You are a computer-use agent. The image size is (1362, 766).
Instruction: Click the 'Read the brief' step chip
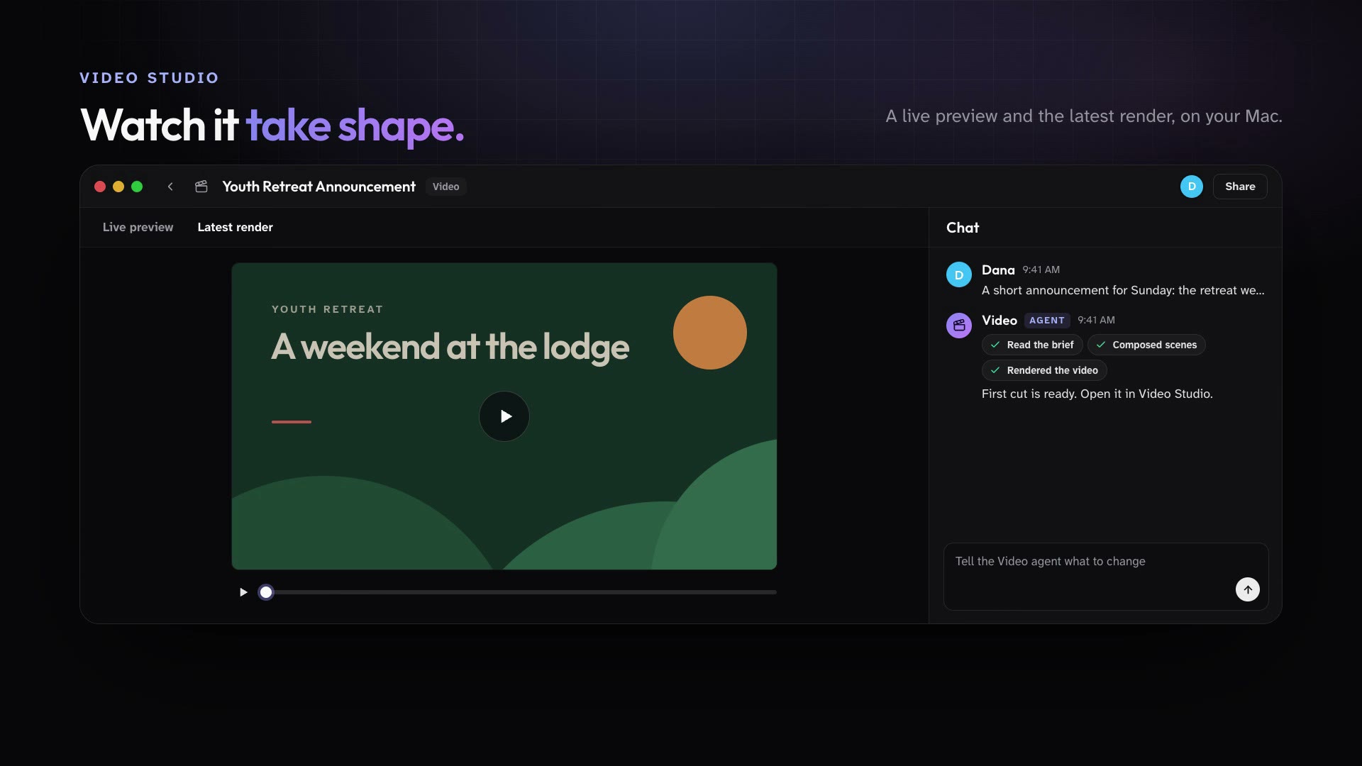tap(1032, 345)
